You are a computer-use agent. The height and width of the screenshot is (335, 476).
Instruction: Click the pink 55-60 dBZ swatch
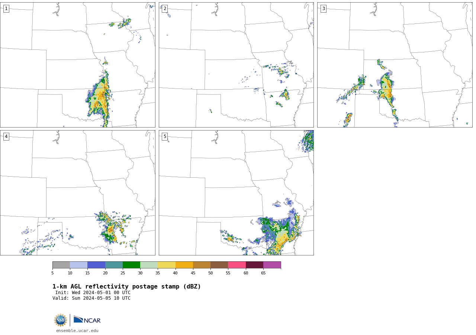[237, 265]
